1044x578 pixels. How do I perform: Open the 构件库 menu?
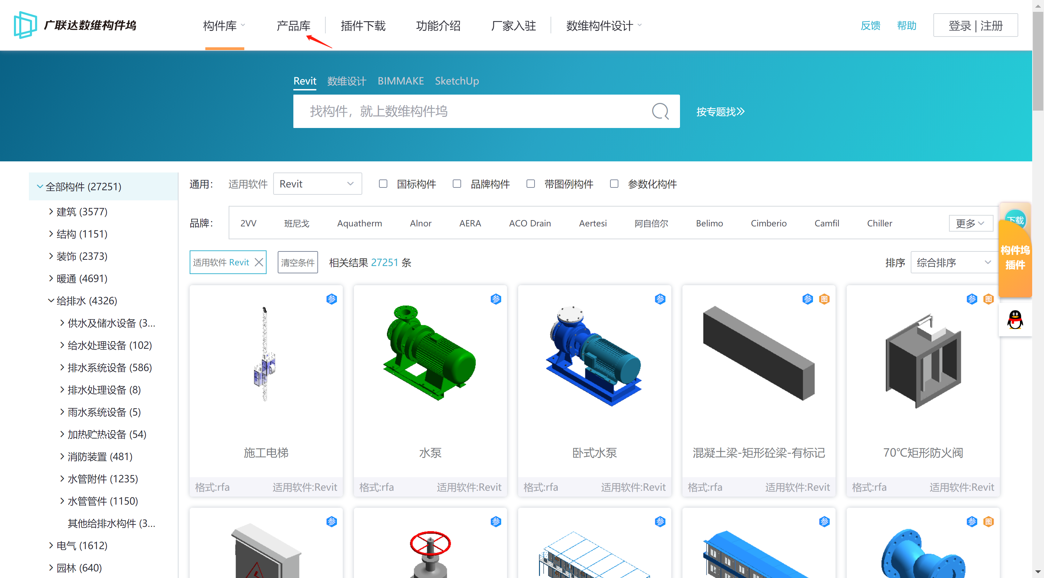coord(224,25)
